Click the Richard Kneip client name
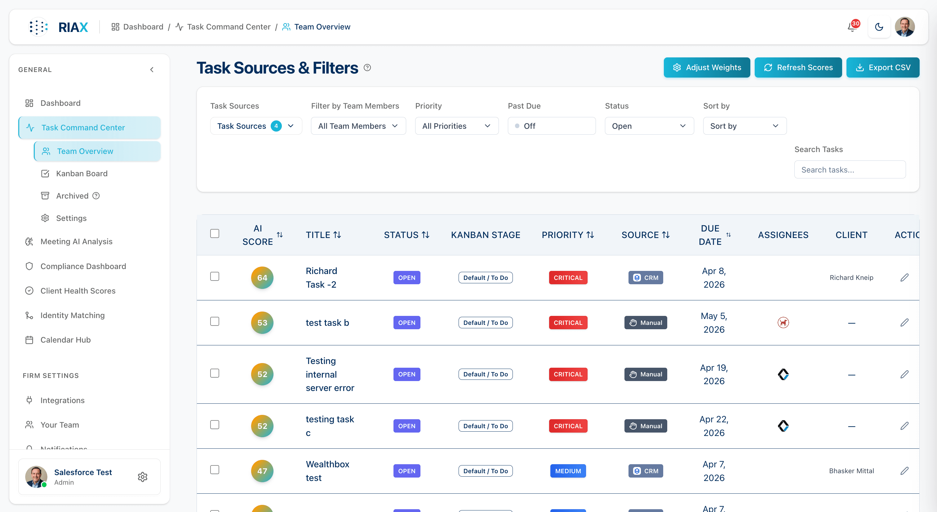 pos(851,278)
